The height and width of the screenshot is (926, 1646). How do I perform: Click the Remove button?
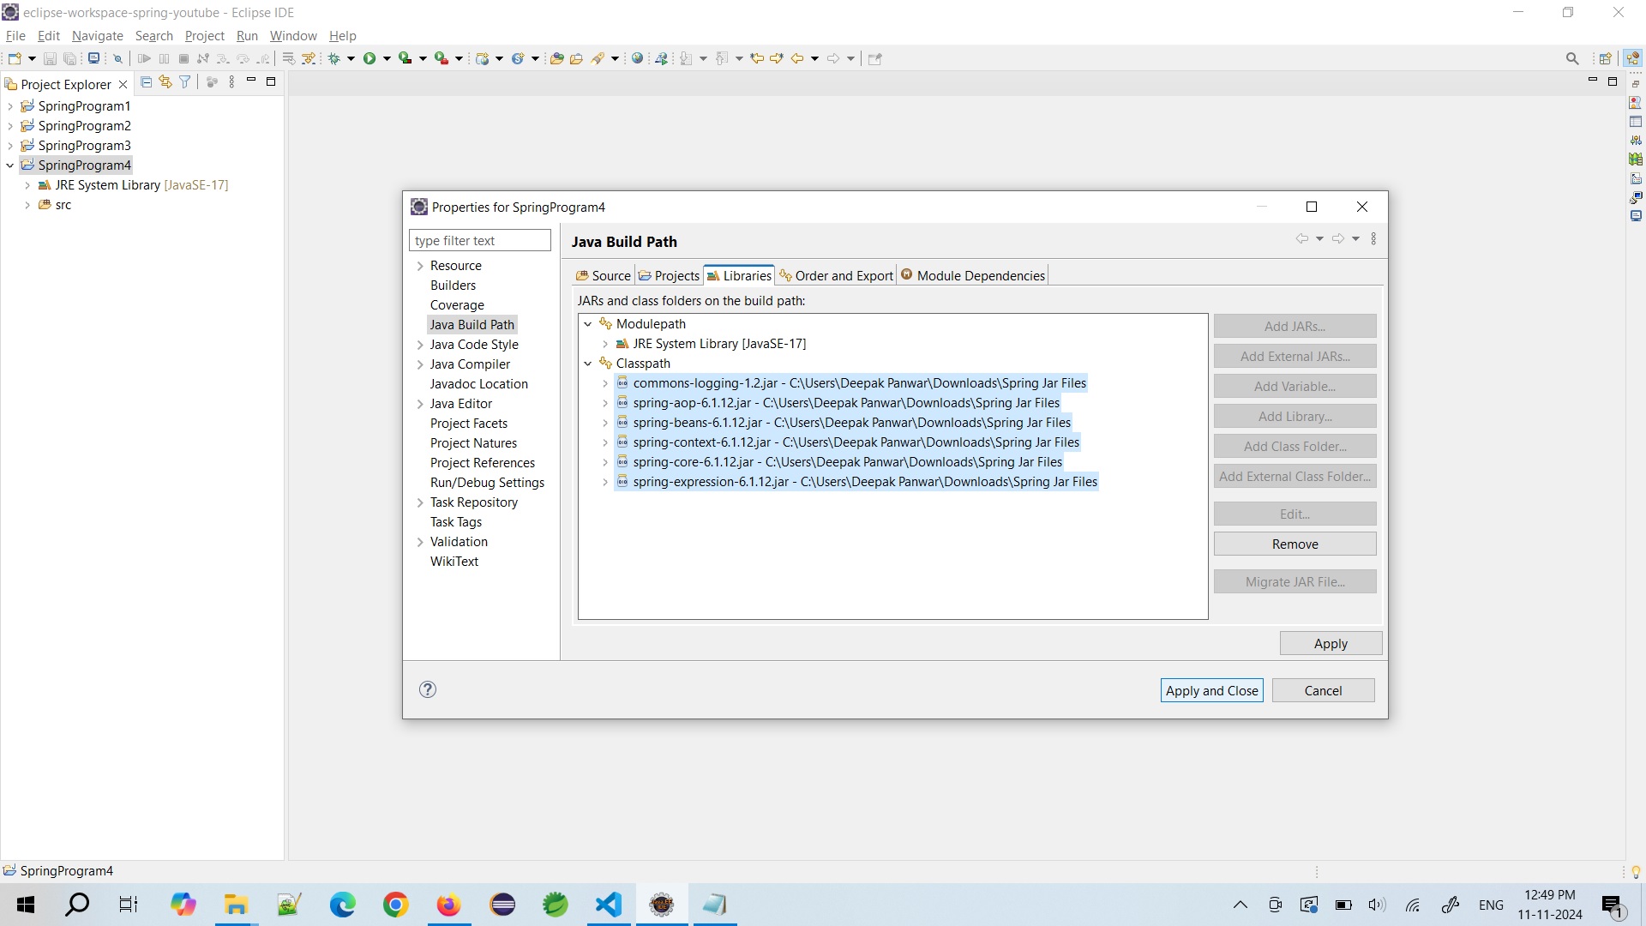click(1295, 544)
